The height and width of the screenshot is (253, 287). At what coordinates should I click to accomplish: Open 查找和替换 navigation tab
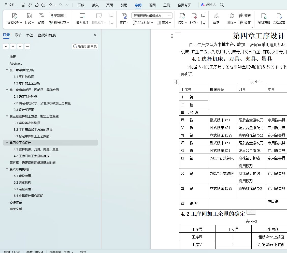tap(47, 35)
